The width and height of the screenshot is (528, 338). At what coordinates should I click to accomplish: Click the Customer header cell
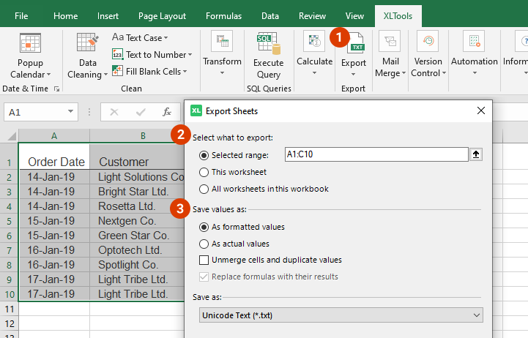[137, 157]
